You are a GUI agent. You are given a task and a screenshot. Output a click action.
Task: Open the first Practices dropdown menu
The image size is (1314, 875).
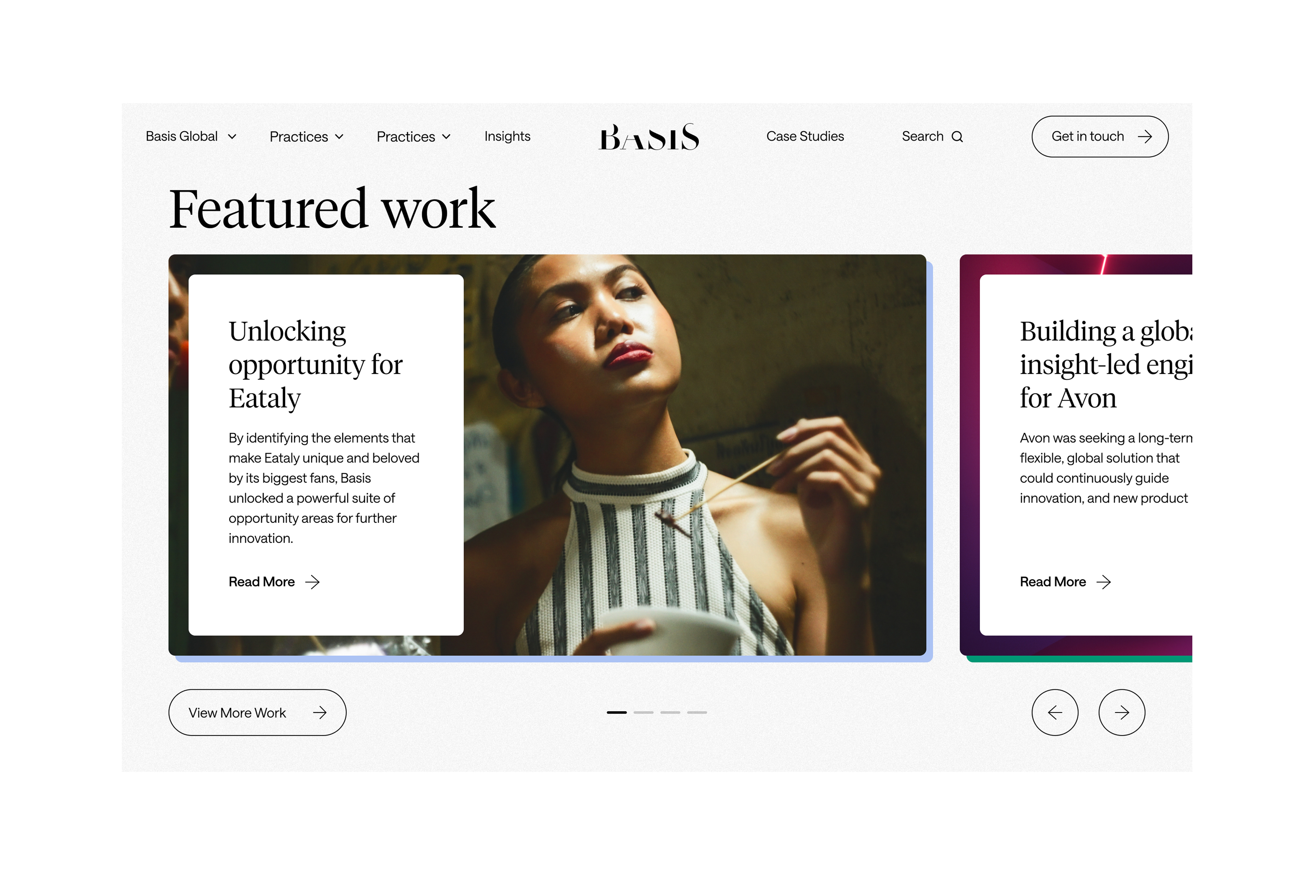[306, 137]
